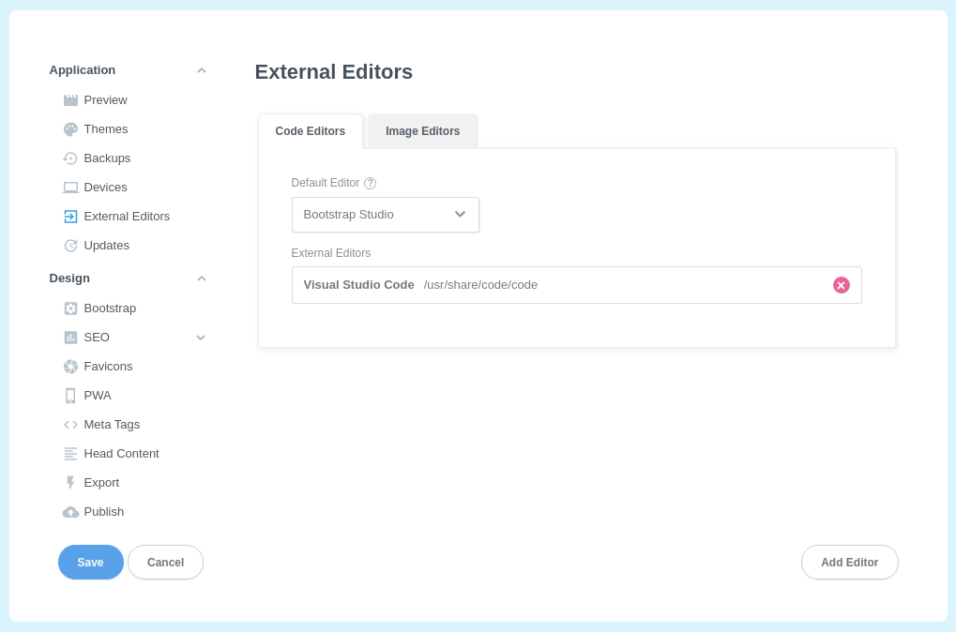Click the Backups restore icon
Screen dimensions: 956x632
(70, 158)
